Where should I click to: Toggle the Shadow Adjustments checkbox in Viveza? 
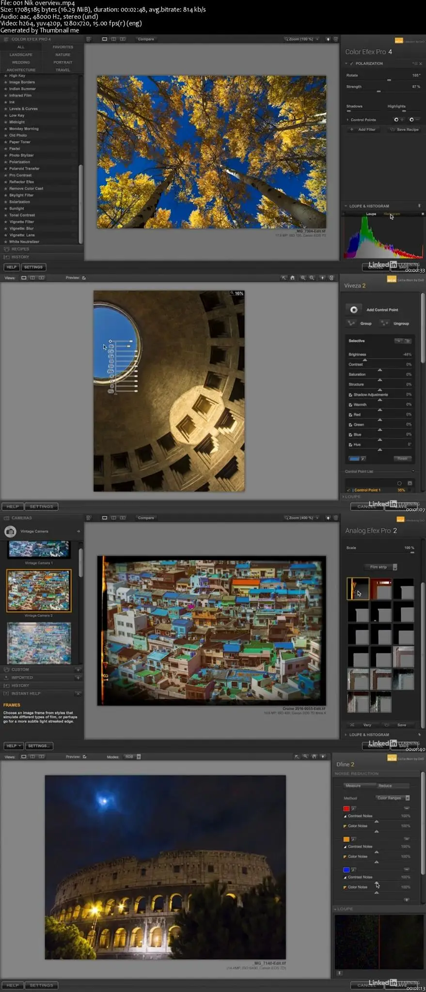click(x=350, y=395)
